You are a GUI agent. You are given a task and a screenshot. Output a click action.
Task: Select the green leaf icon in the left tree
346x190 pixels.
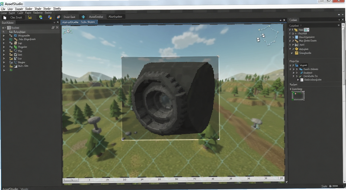[x=16, y=47]
